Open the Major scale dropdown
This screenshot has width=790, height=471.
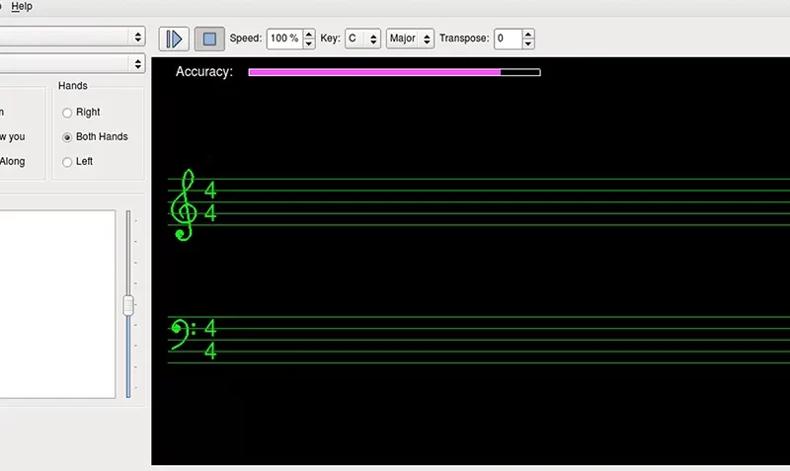tap(410, 39)
